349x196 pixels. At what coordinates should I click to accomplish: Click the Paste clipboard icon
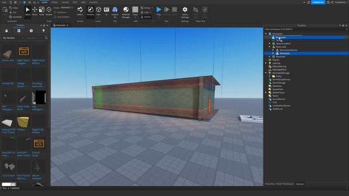click(5, 10)
